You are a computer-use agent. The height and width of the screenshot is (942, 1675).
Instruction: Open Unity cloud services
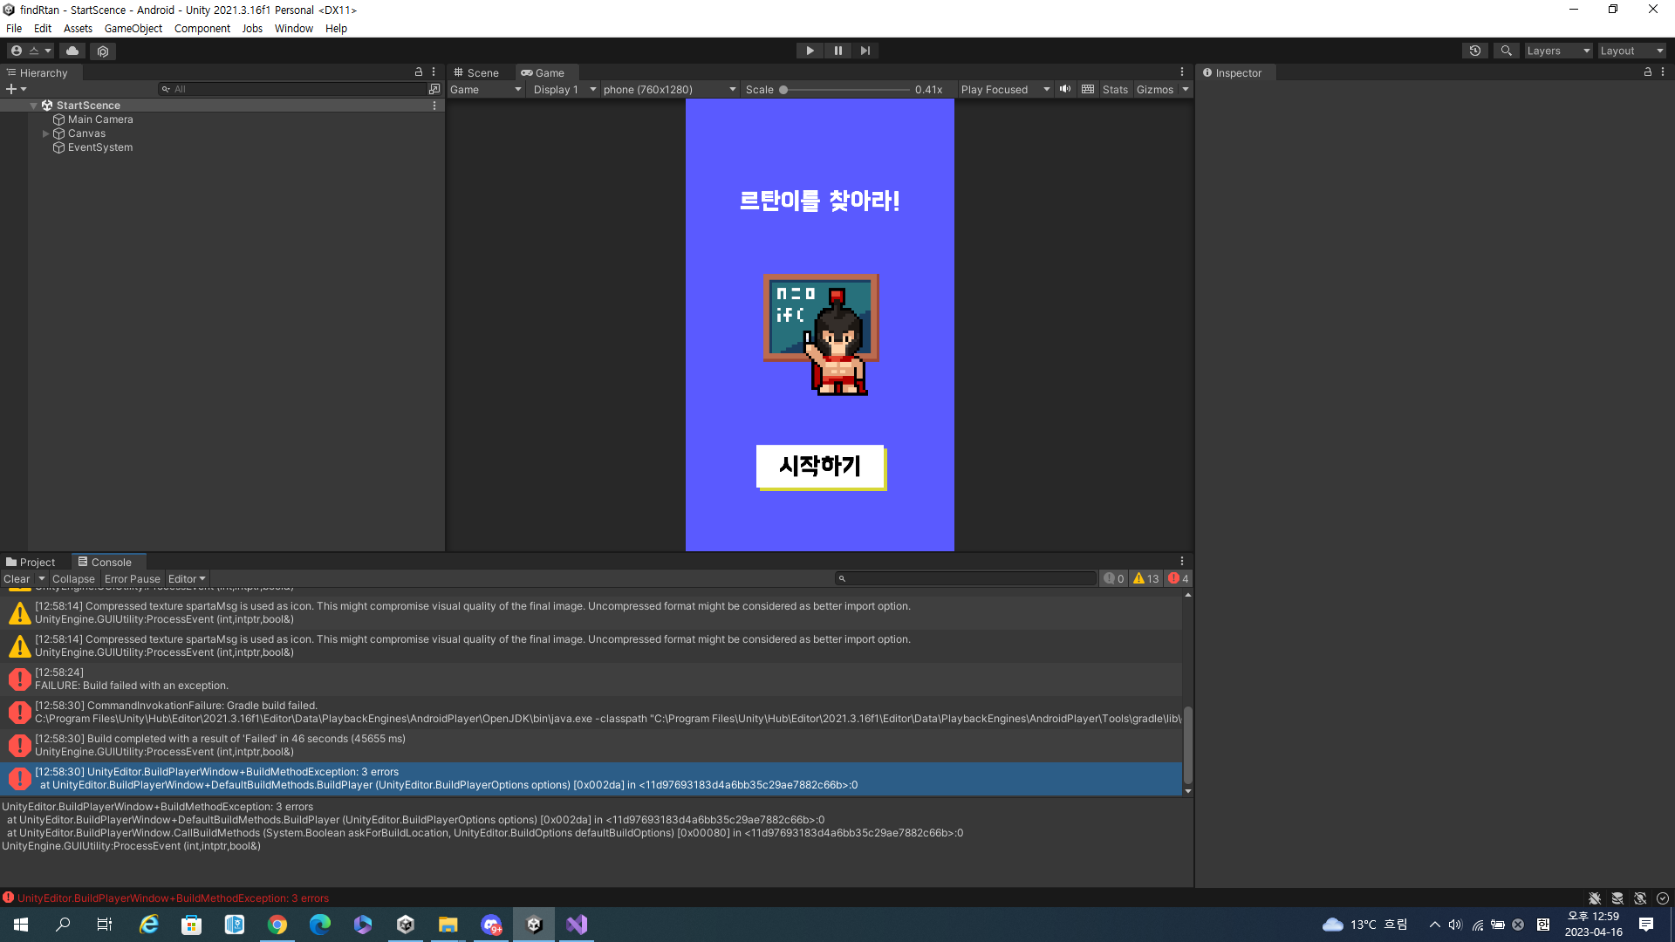coord(72,51)
